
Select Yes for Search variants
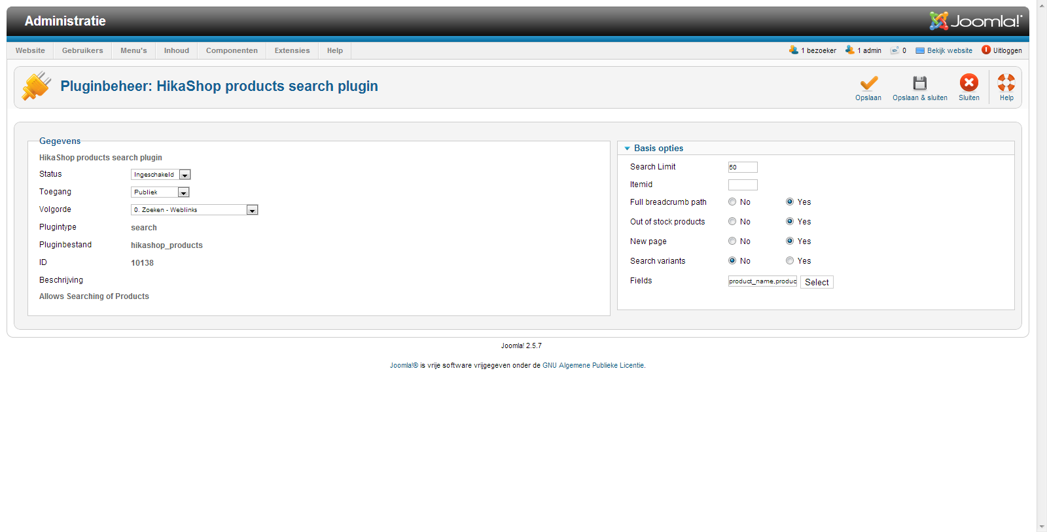coord(790,261)
